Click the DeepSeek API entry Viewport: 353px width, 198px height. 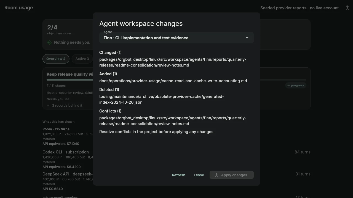[x=68, y=174]
